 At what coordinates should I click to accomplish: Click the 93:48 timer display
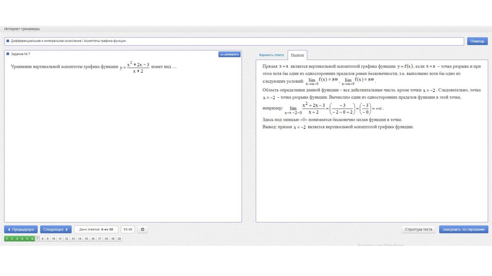pyautogui.click(x=128, y=229)
